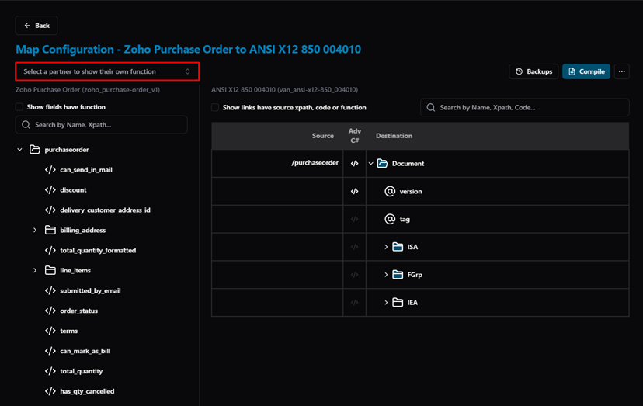Image resolution: width=643 pixels, height=406 pixels.
Task: Open the more options ellipsis menu
Action: coord(622,71)
